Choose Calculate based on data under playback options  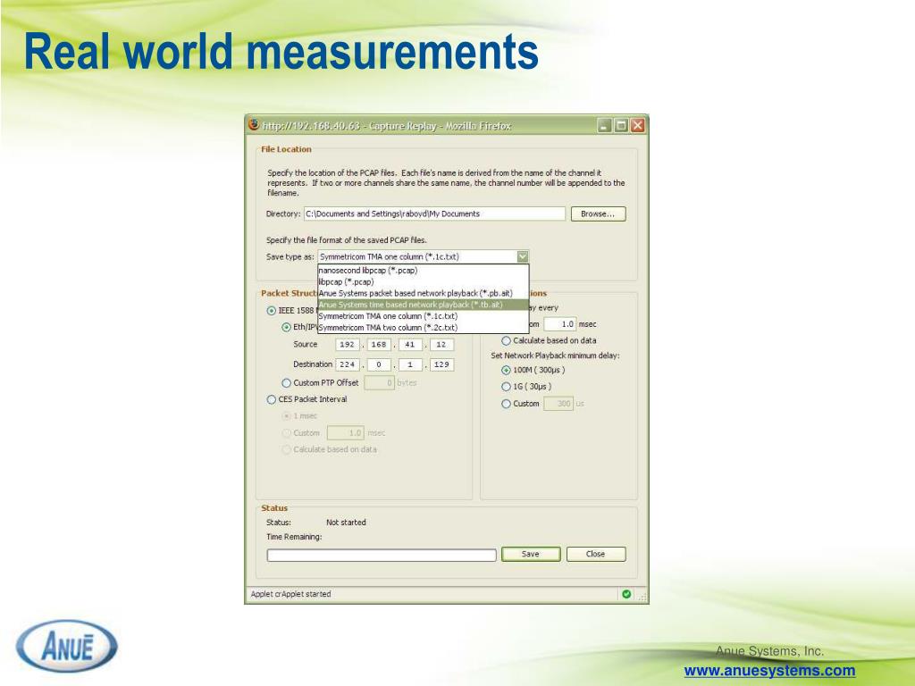506,340
